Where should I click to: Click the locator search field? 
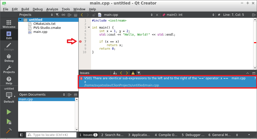point(51,135)
